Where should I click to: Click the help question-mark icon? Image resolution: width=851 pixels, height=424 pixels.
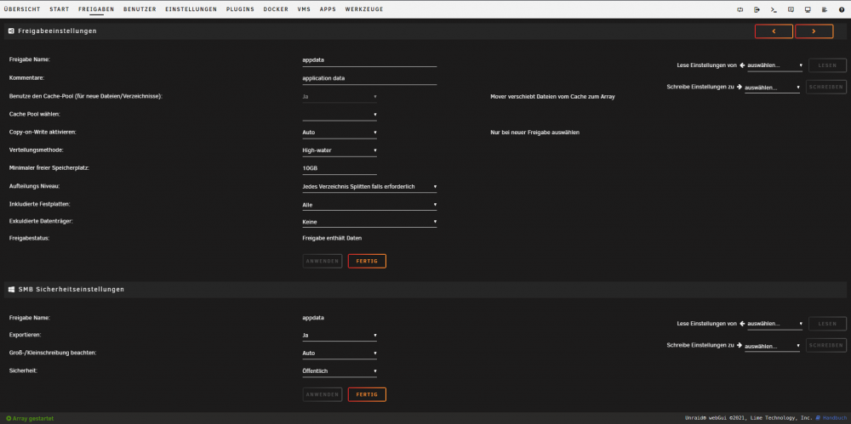point(842,9)
